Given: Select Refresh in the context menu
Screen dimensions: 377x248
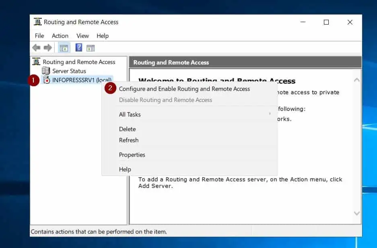Looking at the screenshot, I should [x=128, y=140].
